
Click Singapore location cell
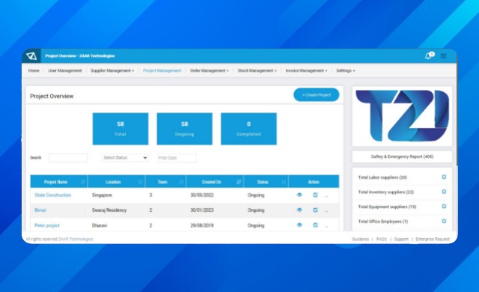(x=102, y=195)
